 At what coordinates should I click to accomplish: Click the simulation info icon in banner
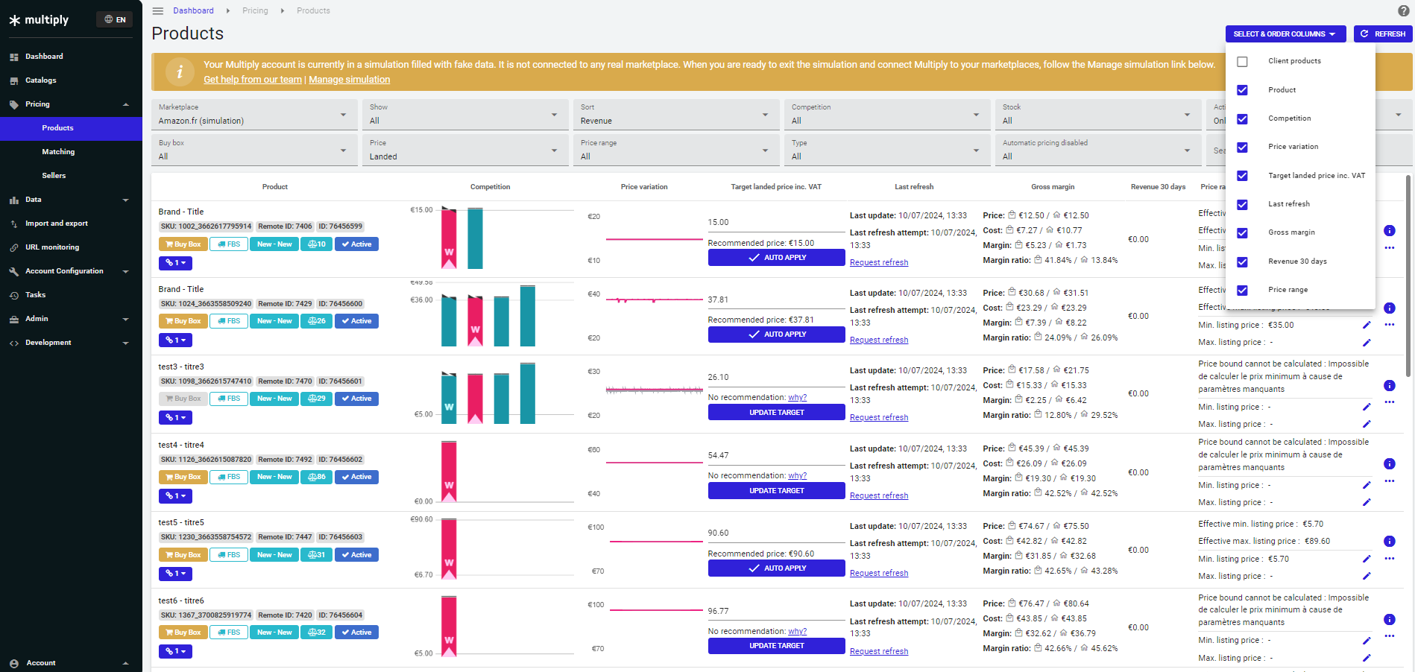[x=179, y=72]
